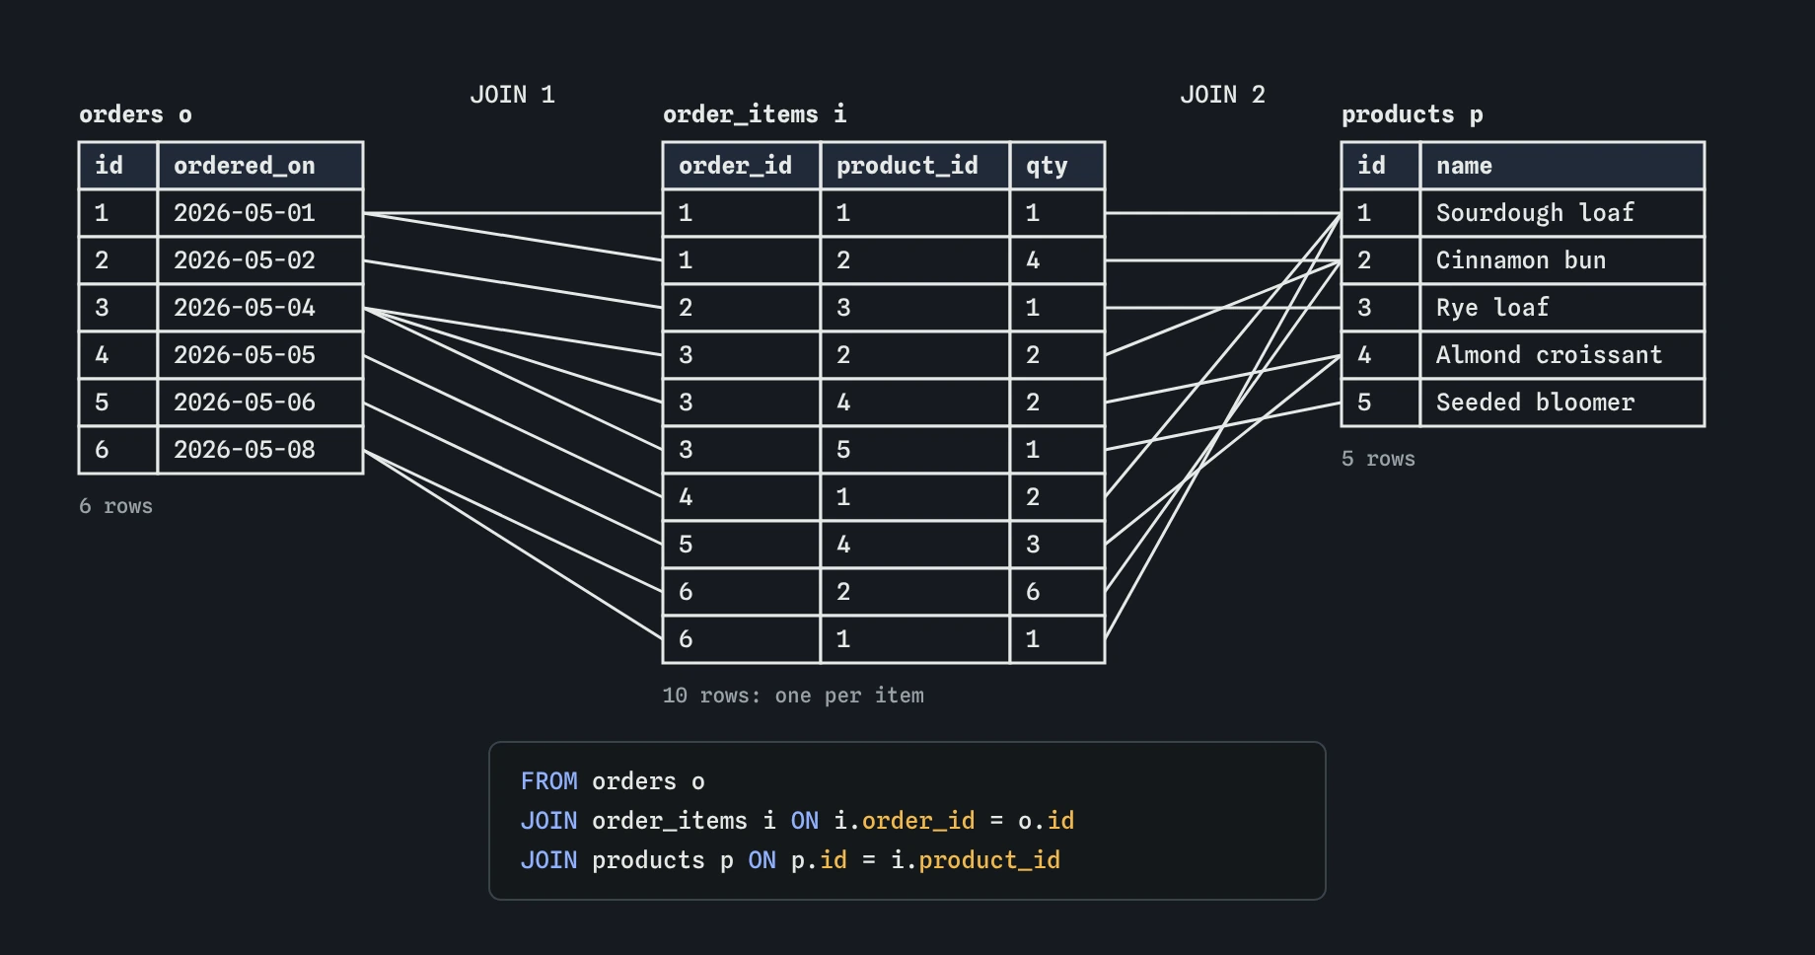This screenshot has width=1815, height=955.
Task: Click the "qty" column header
Action: (x=1057, y=166)
